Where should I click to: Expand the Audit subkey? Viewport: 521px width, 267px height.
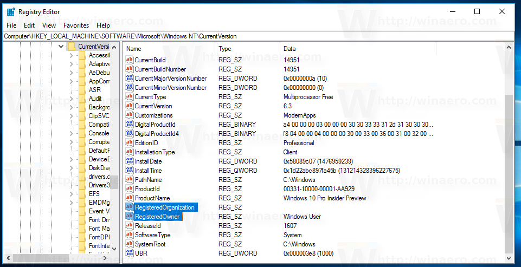tap(72, 99)
